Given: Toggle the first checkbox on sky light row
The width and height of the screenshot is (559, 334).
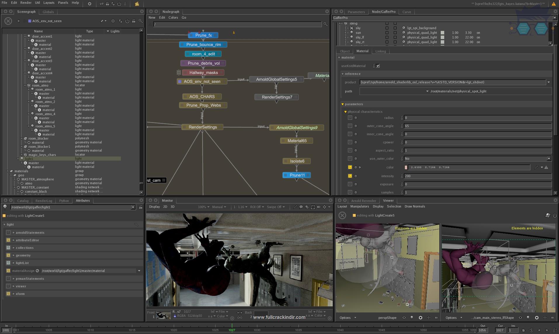Looking at the screenshot, I should point(387,28).
